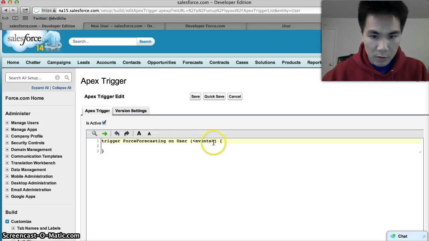Click the Quick Save button

pos(214,96)
